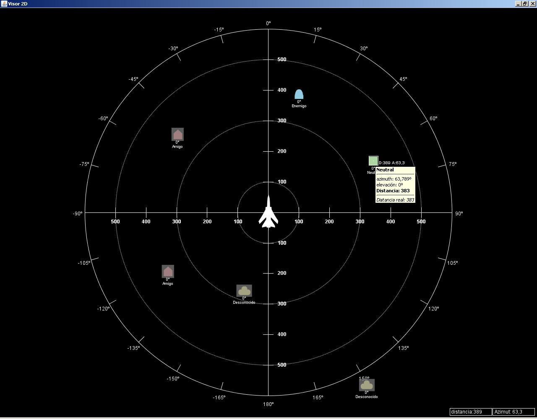Click the 180° bearing label at bottom

coord(268,404)
